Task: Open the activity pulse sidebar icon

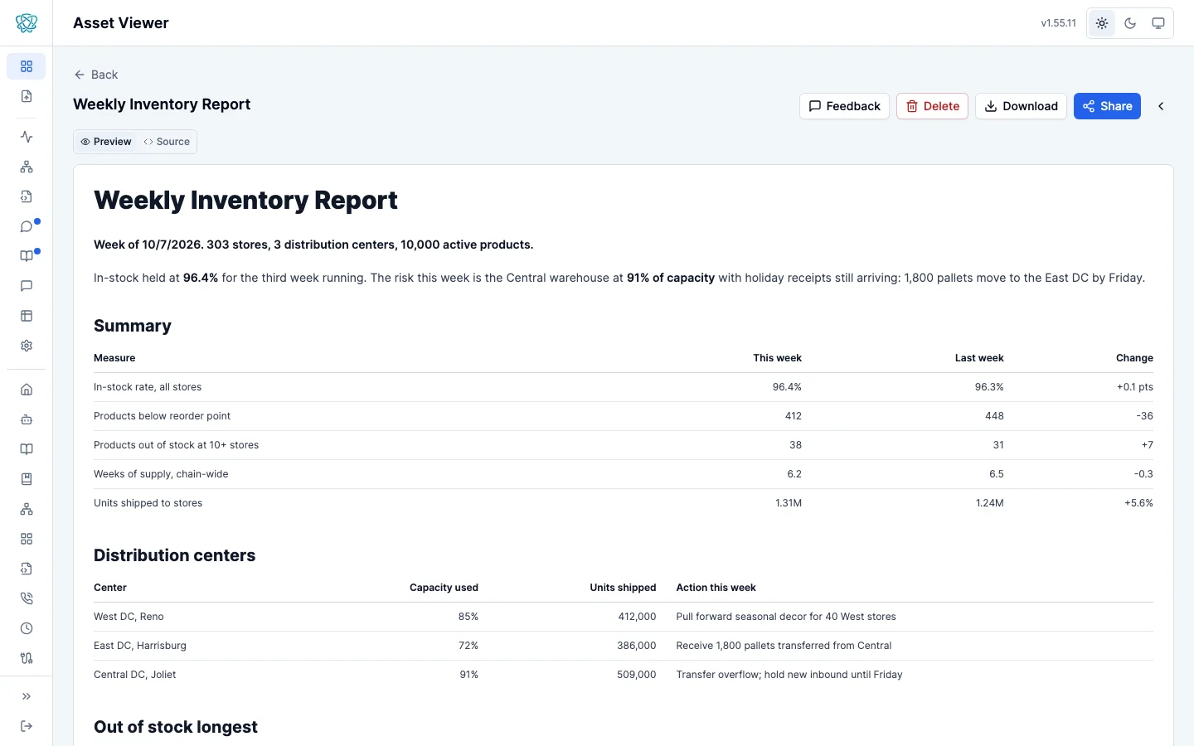Action: 27,137
